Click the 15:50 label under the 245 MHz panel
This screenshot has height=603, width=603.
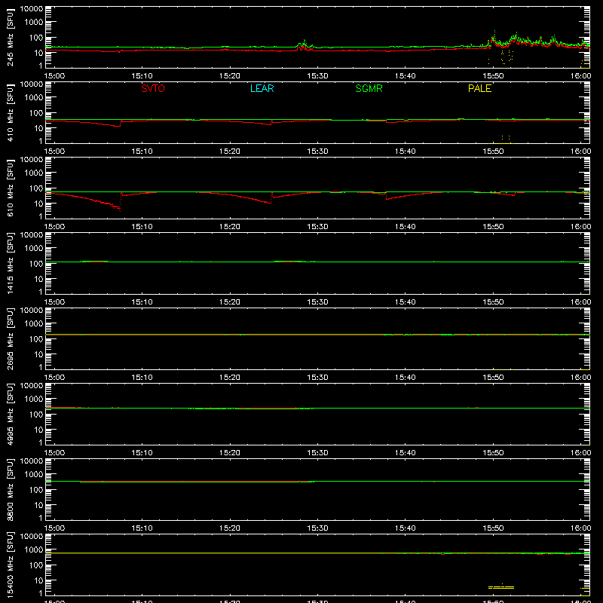tap(493, 76)
